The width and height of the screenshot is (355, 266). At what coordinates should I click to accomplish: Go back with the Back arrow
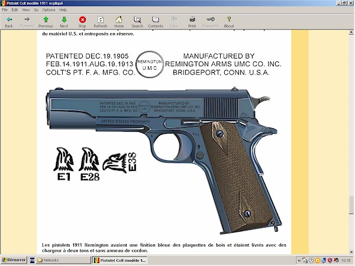(9, 22)
